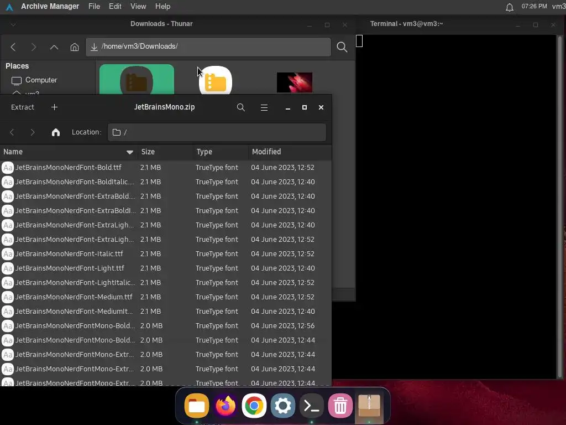Open the Archive Manager hamburger menu

pos(264,107)
